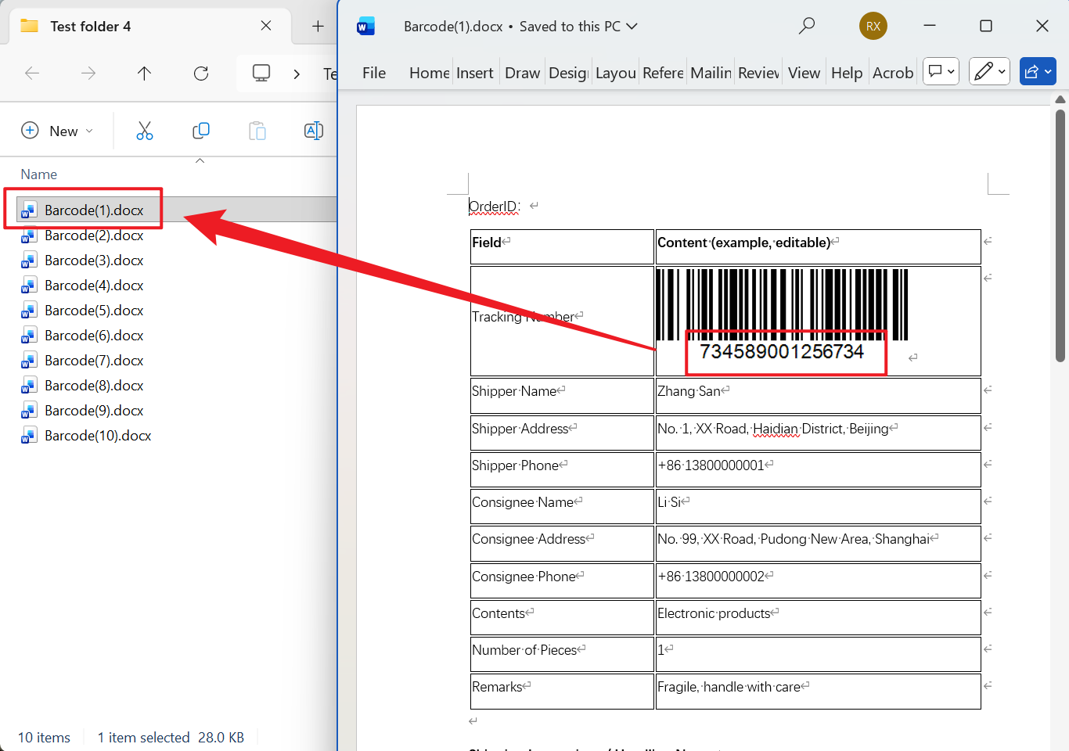Viewport: 1069px width, 751px height.
Task: Open the Word search magnifier
Action: [806, 26]
